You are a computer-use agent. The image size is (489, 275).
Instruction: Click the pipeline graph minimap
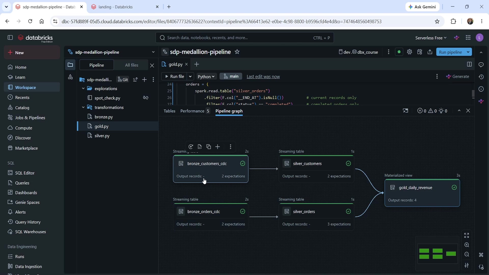click(x=437, y=254)
